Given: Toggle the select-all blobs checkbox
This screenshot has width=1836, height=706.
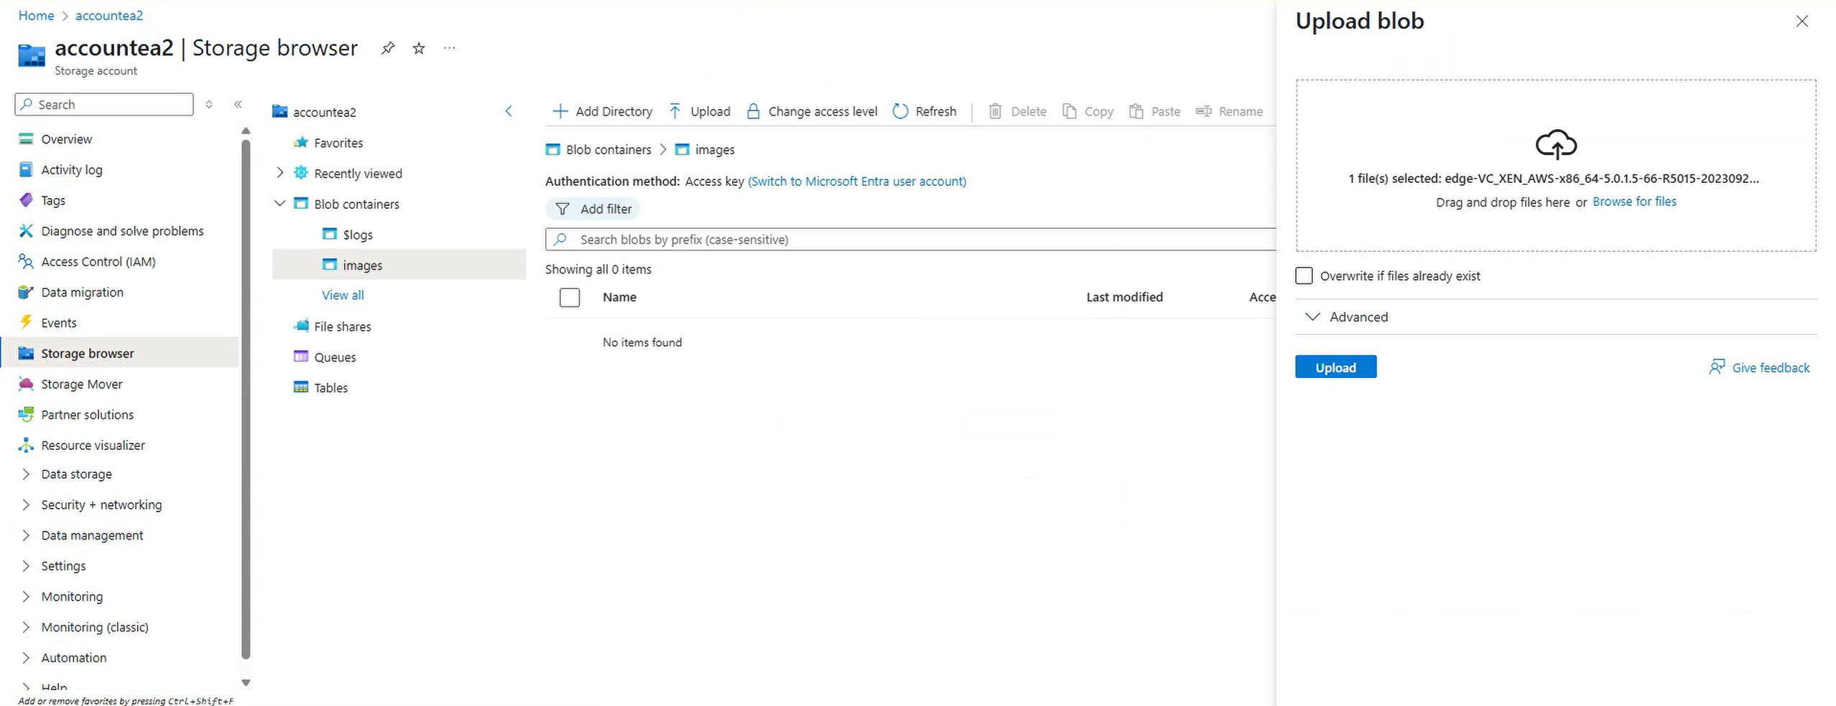Looking at the screenshot, I should (570, 297).
